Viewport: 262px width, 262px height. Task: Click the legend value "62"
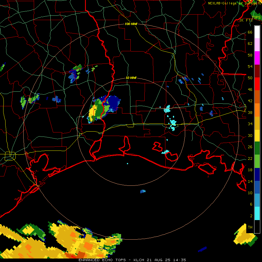pos(250,44)
